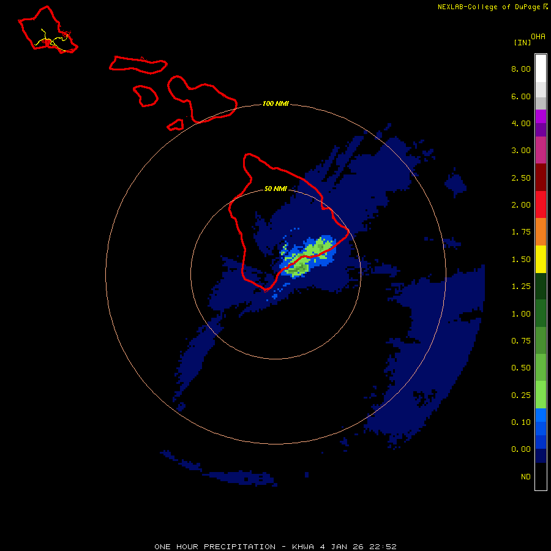The width and height of the screenshot is (551, 551).
Task: Click the 1.75 legend value
Action: pyautogui.click(x=521, y=232)
